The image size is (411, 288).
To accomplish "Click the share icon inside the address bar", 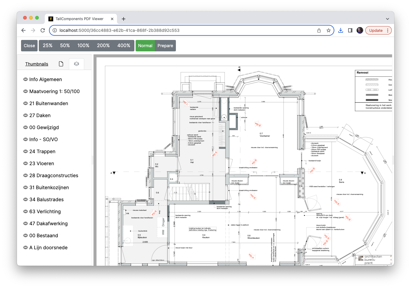I will [x=319, y=30].
